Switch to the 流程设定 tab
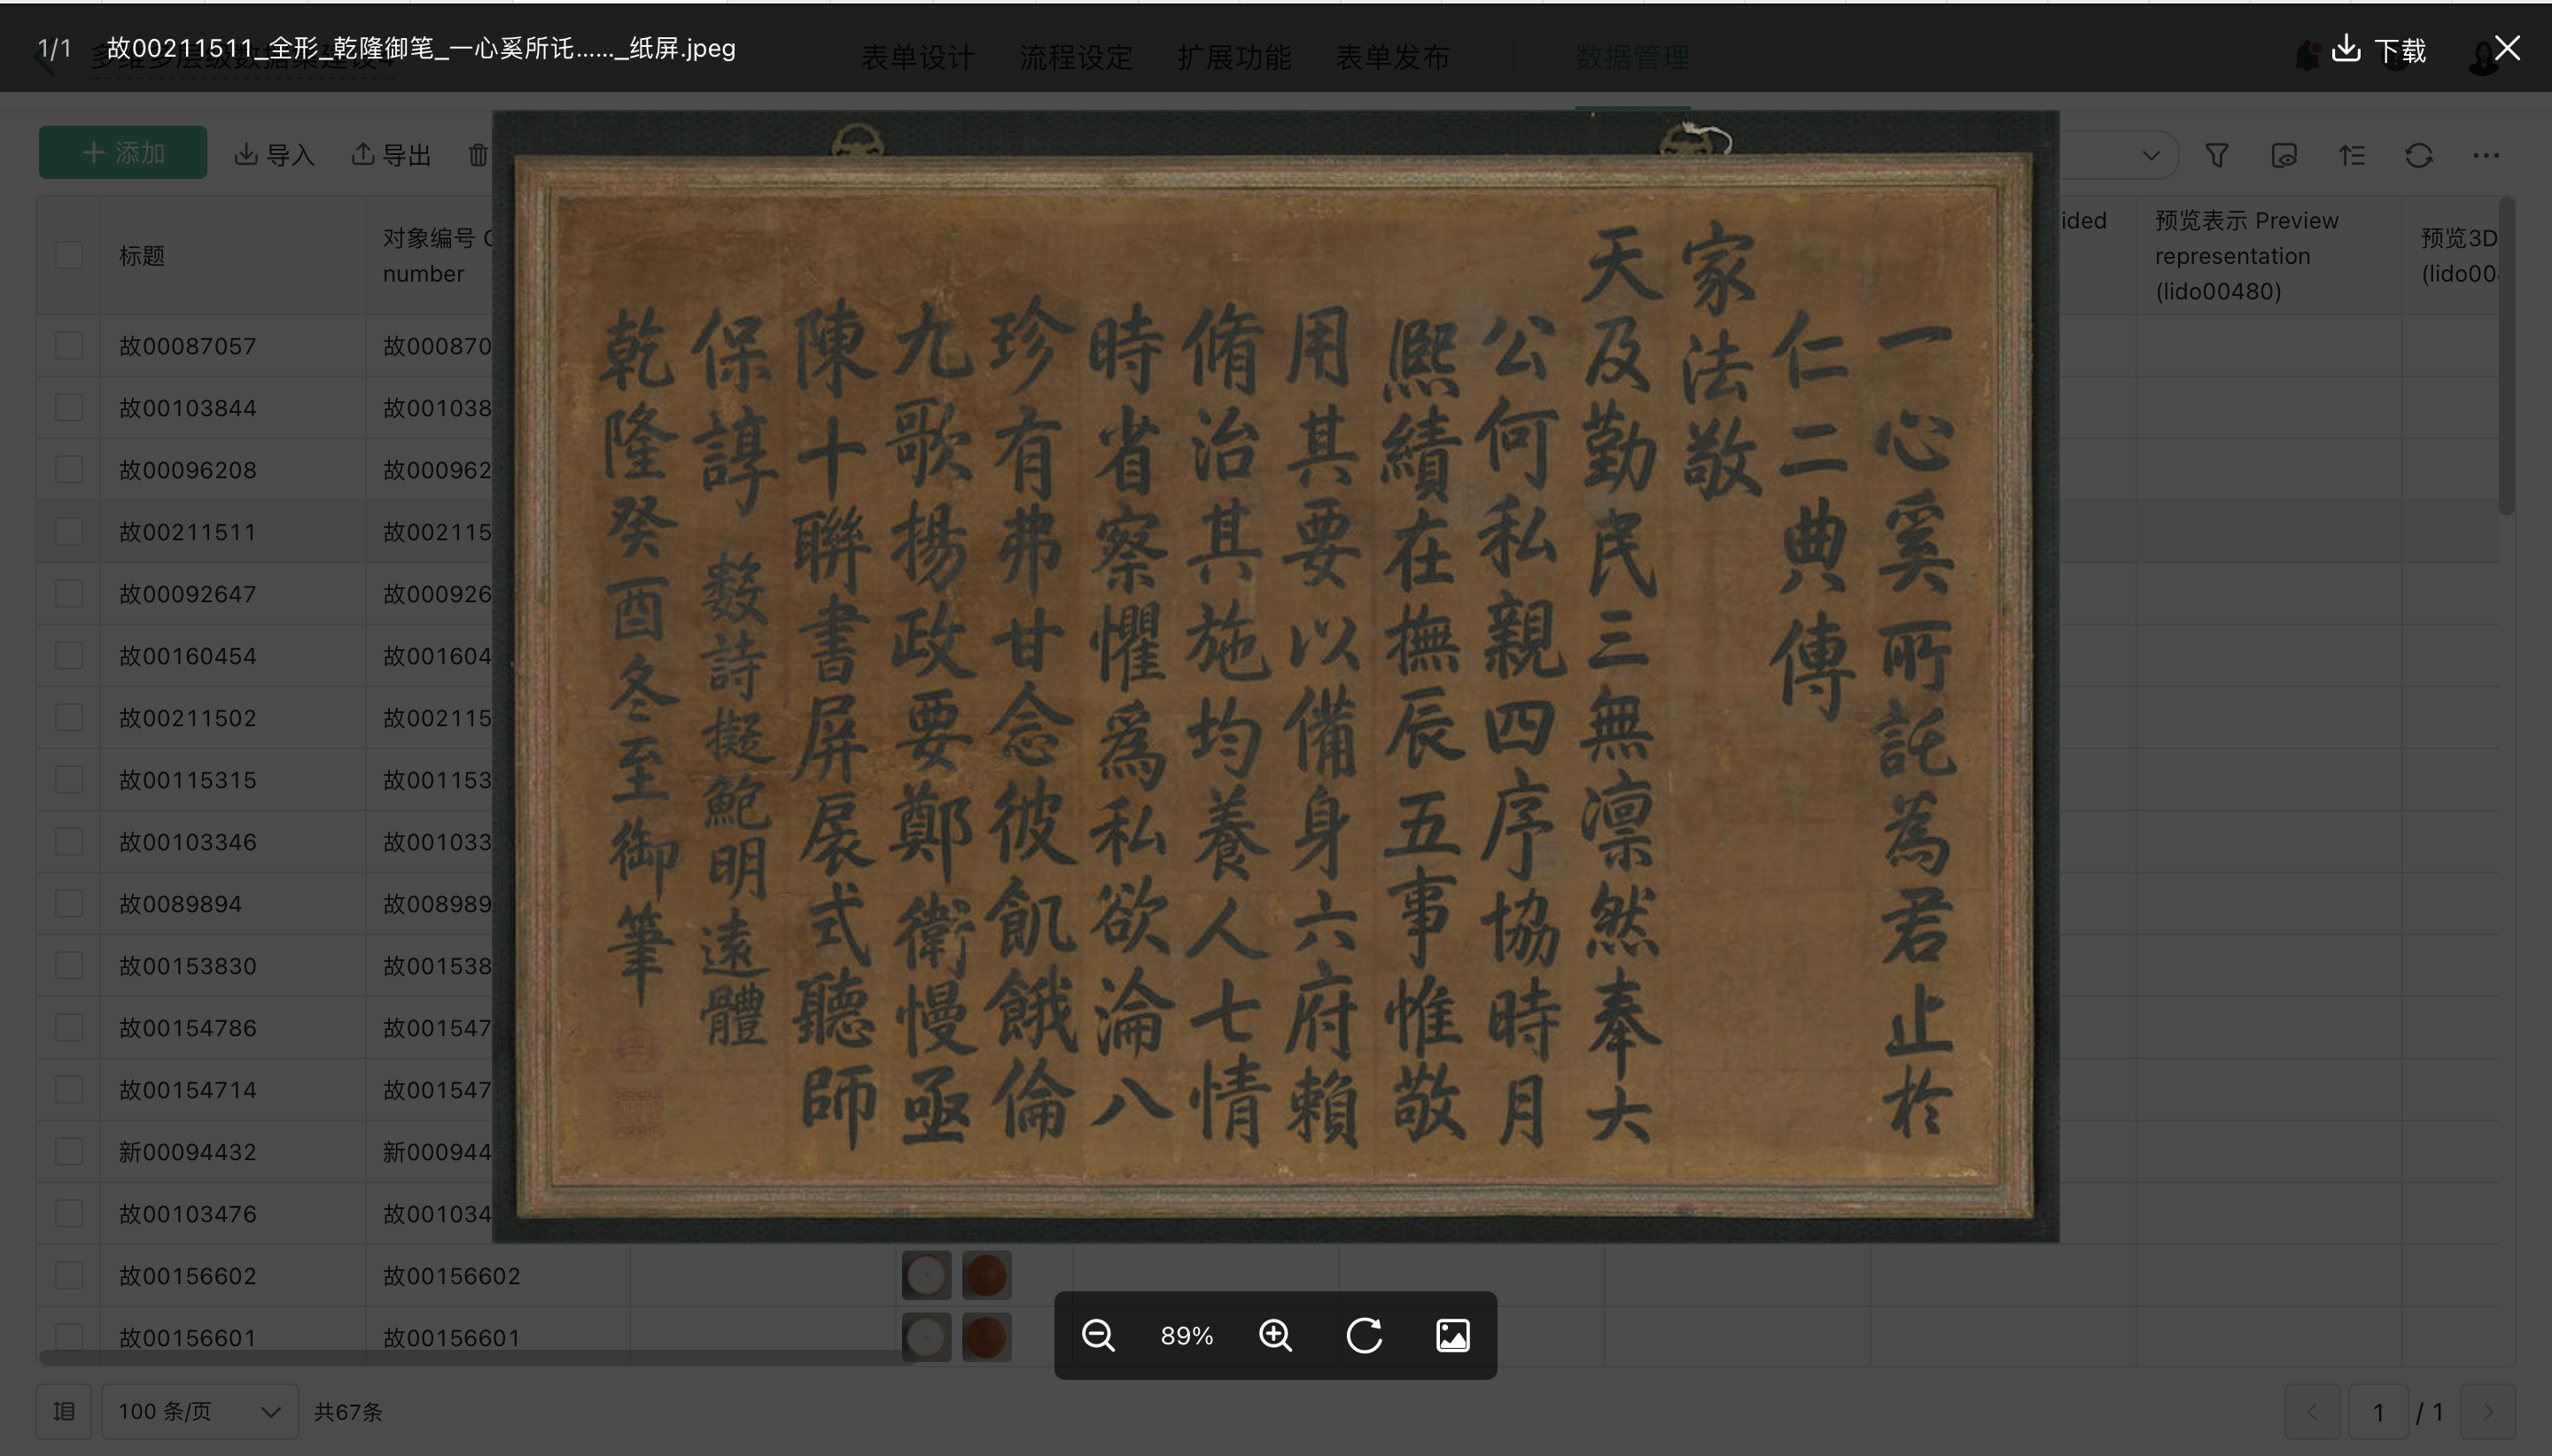 tap(1076, 58)
